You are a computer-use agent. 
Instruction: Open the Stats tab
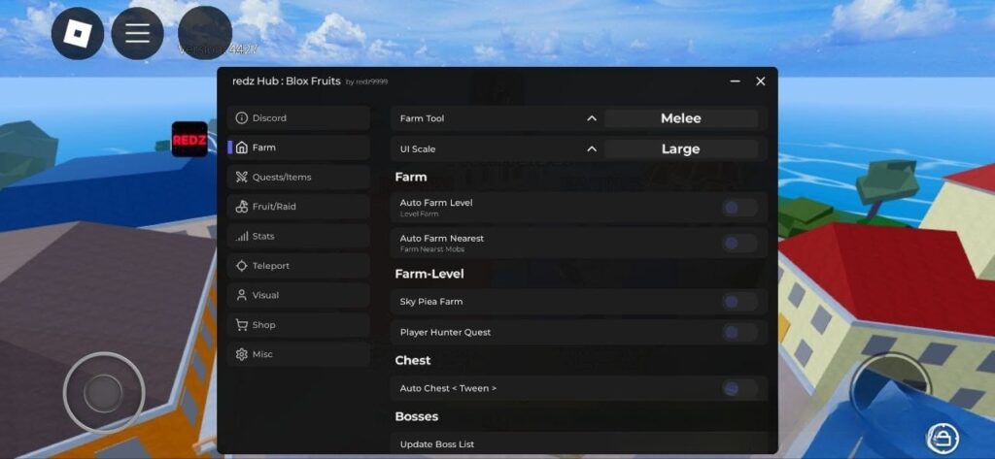[298, 236]
